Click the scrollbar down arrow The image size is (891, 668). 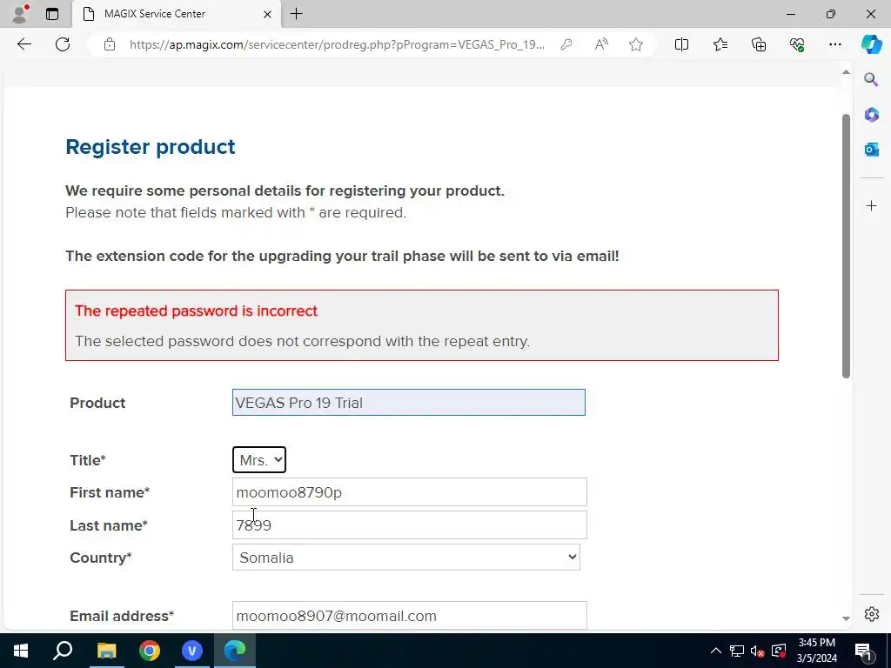click(846, 618)
